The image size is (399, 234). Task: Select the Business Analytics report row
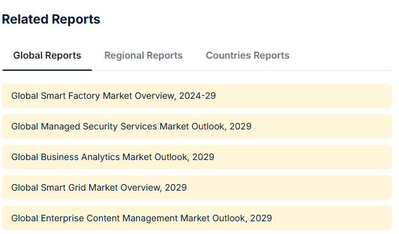[197, 157]
